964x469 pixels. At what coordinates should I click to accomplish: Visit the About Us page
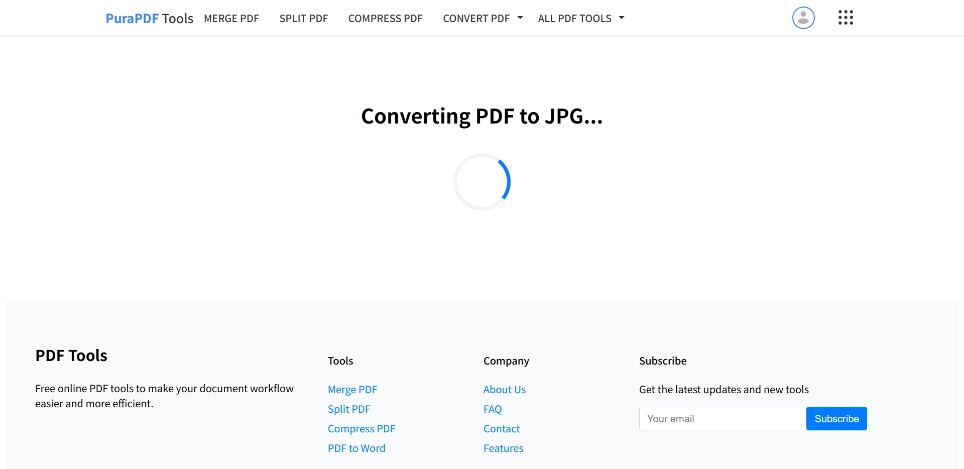(504, 389)
